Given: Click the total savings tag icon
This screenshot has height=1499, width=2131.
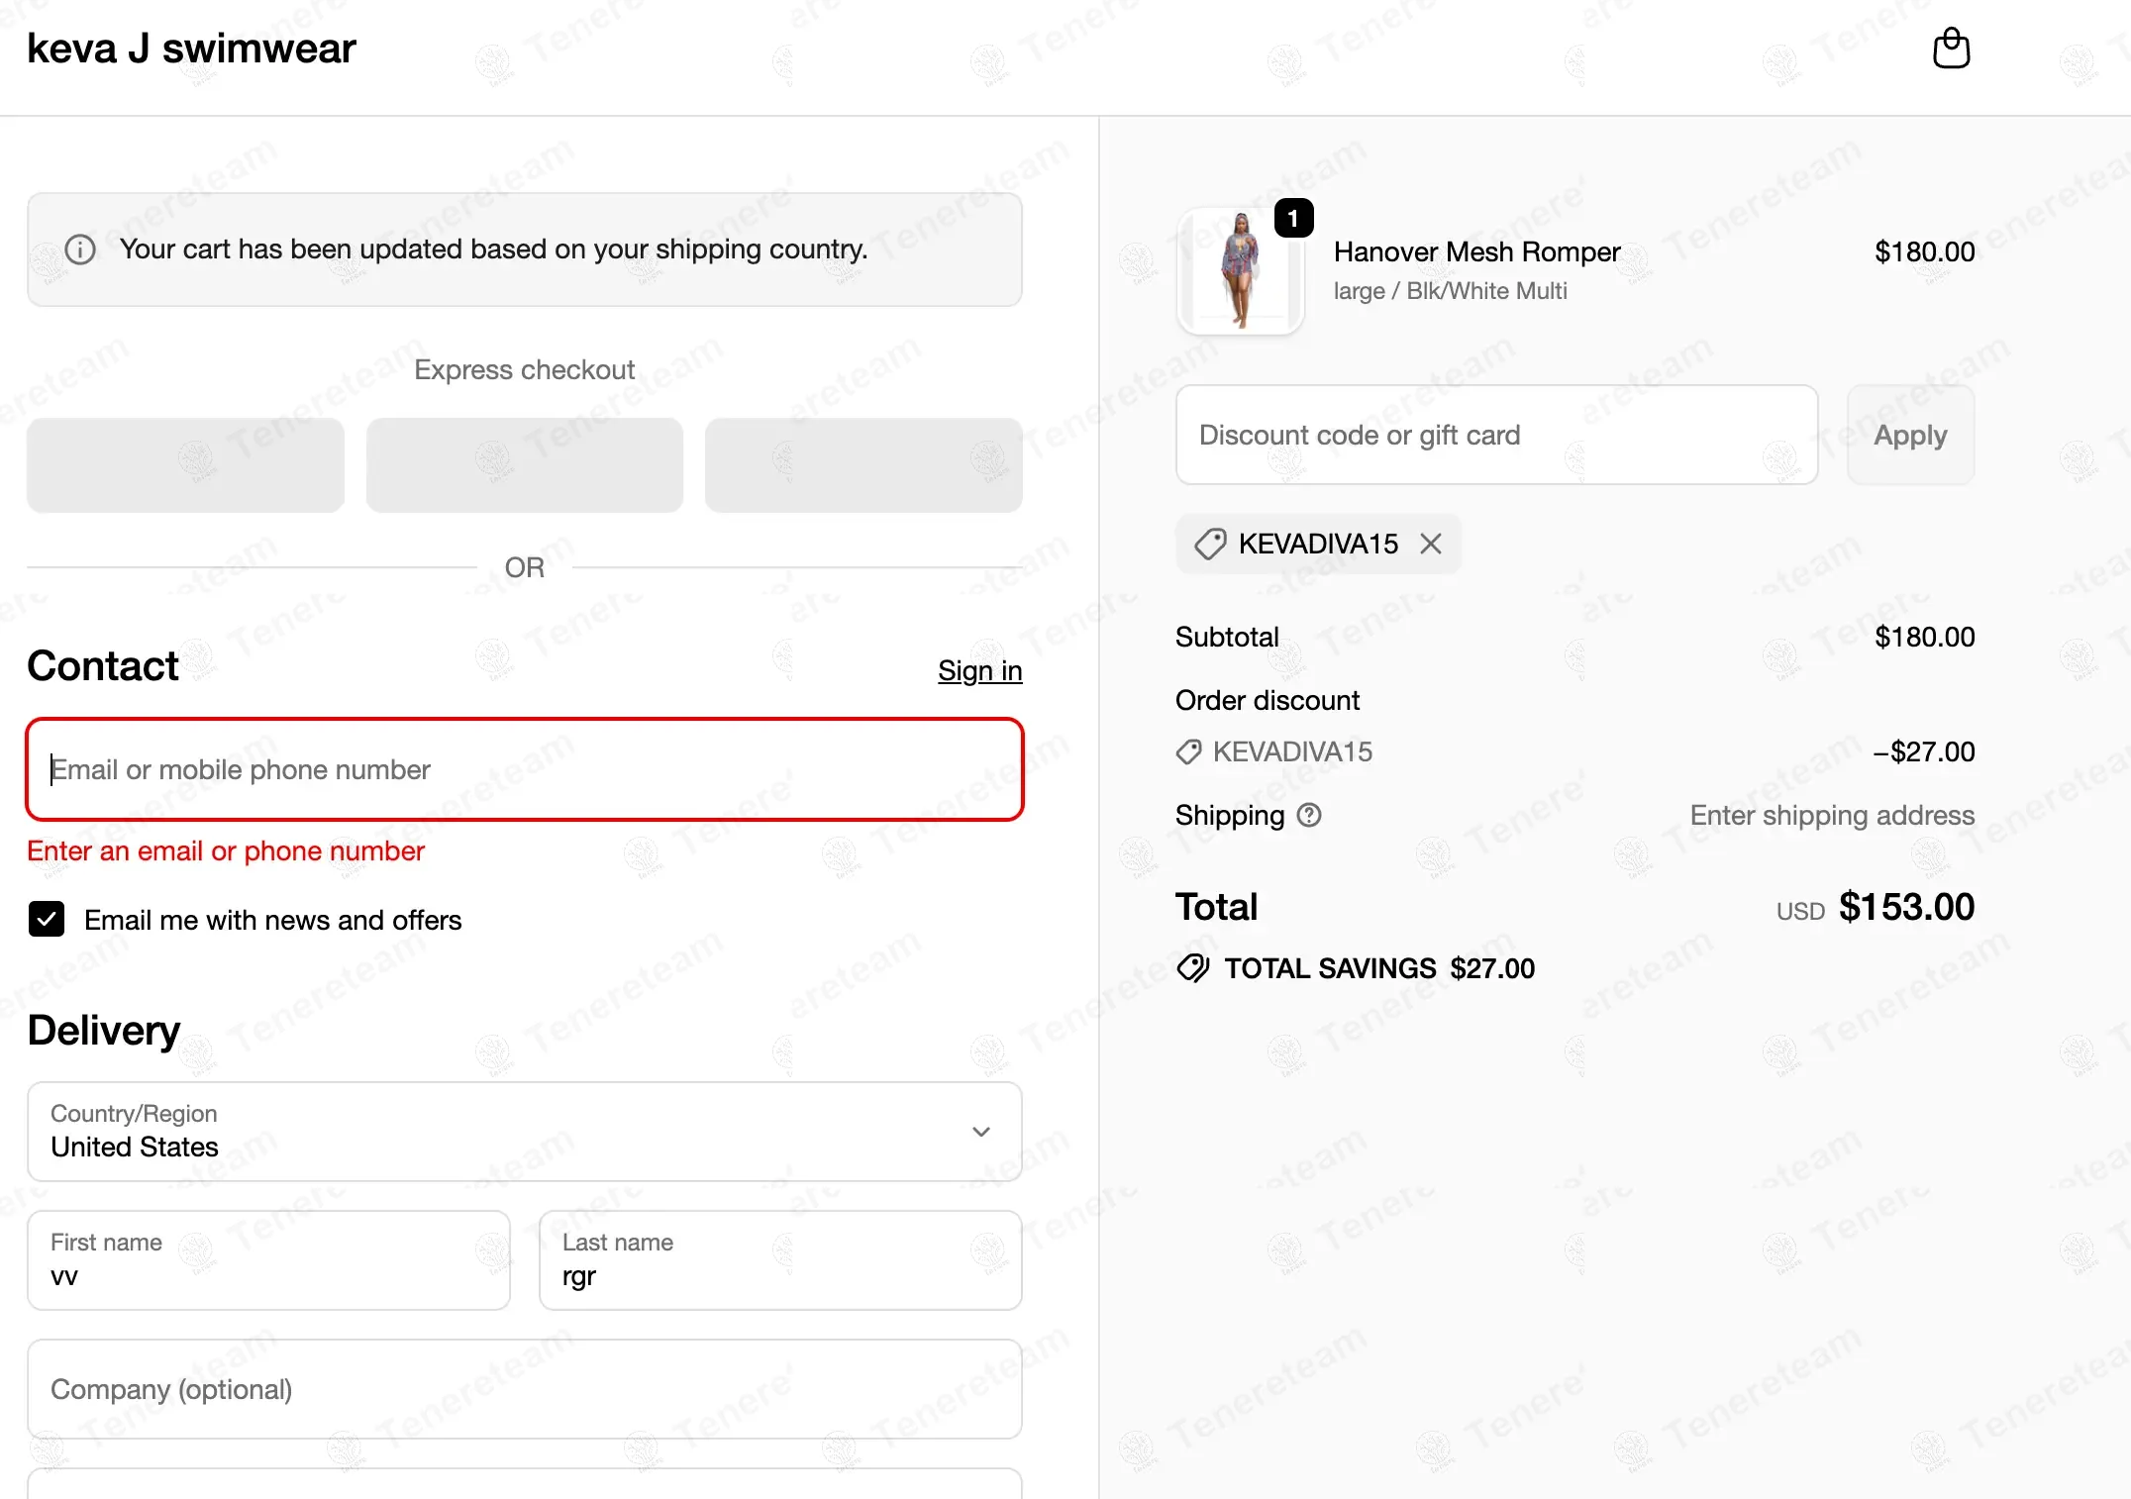Looking at the screenshot, I should [1193, 967].
